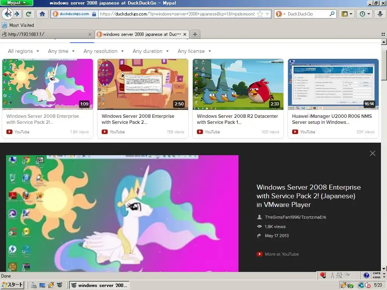Click YouTube source icon on 1.8K views card
The width and height of the screenshot is (387, 290).
tap(9, 132)
